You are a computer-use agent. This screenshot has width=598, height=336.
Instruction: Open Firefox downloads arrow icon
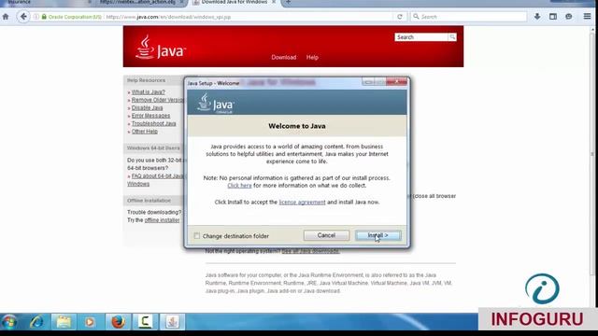[537, 17]
